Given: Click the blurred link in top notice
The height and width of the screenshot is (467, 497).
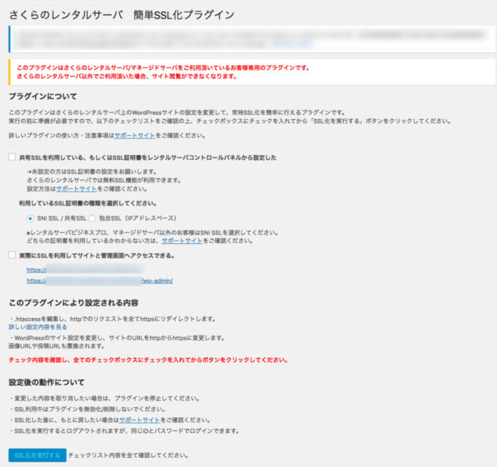Looking at the screenshot, I should pos(292,44).
